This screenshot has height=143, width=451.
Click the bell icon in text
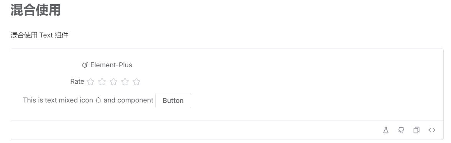[98, 100]
